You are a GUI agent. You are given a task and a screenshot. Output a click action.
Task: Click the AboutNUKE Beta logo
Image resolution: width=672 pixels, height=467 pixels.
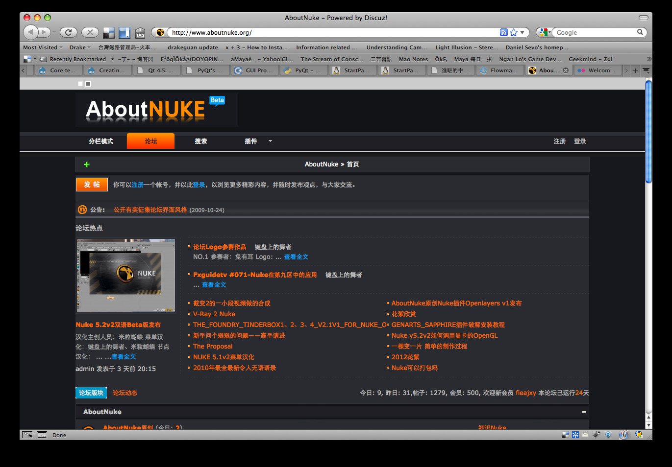[156, 109]
